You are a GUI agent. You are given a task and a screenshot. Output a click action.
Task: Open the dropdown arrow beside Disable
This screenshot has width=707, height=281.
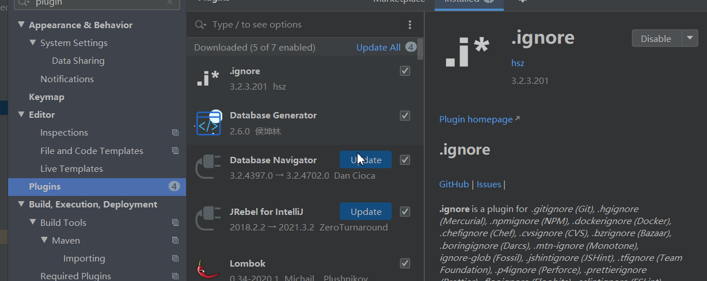(x=690, y=38)
